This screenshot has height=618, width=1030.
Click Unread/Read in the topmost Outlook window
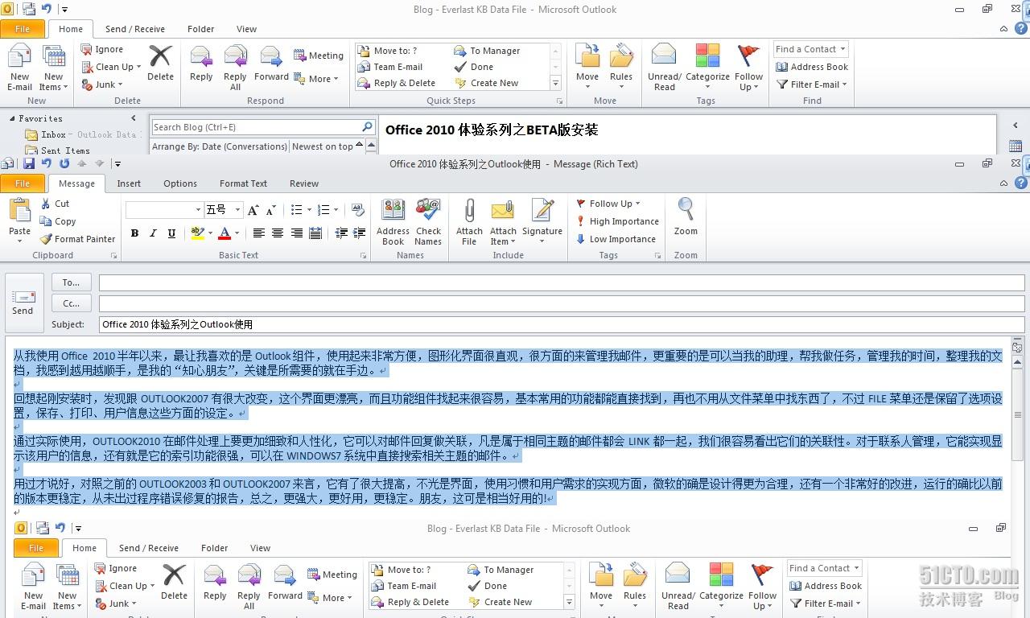[x=665, y=68]
